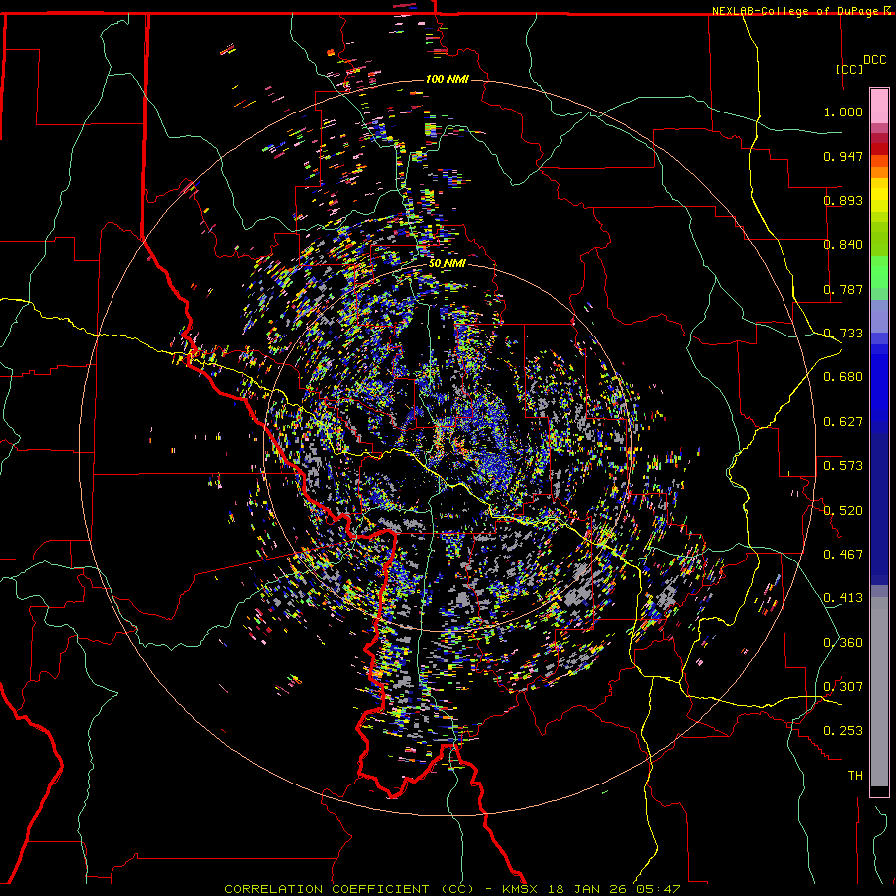Click the 0.840 scale value
The height and width of the screenshot is (896, 896).
pos(843,245)
